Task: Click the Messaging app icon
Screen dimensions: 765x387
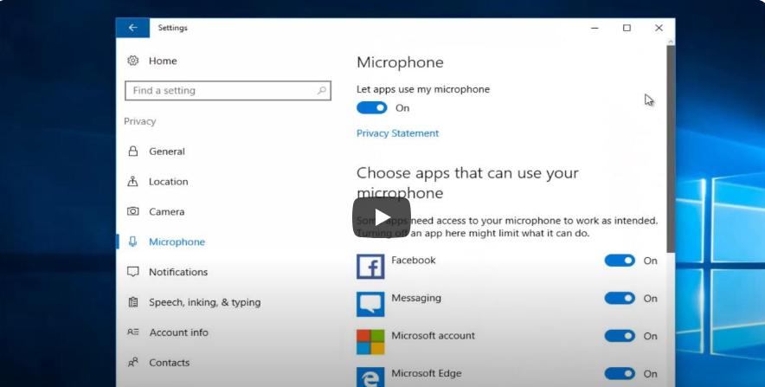Action: pos(370,304)
